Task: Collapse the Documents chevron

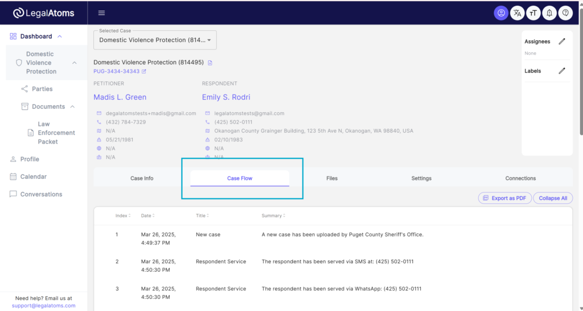Action: (72, 107)
